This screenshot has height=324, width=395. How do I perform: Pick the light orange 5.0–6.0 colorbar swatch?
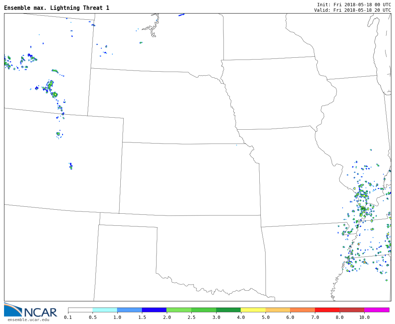(x=278, y=310)
